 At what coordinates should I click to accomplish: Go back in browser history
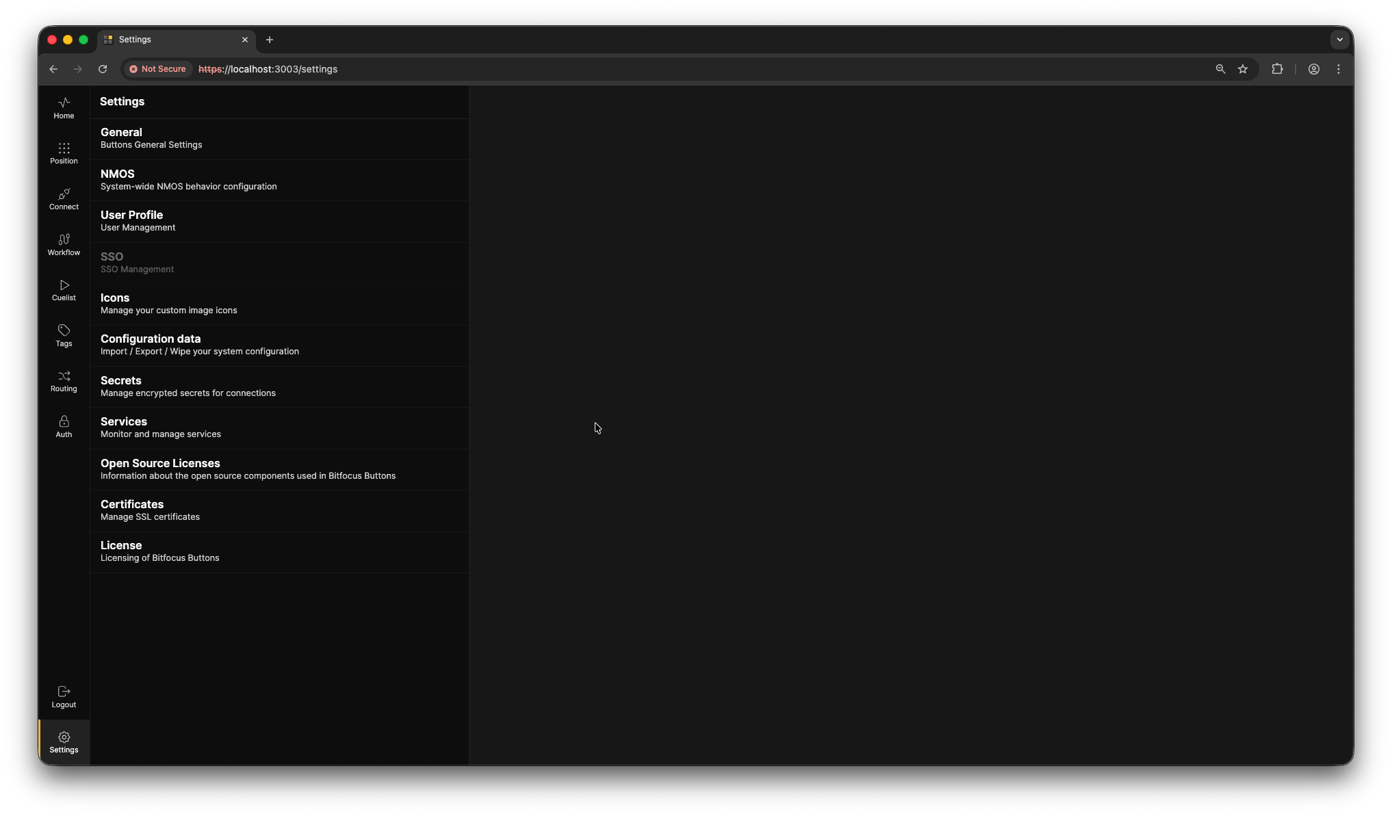click(x=53, y=69)
